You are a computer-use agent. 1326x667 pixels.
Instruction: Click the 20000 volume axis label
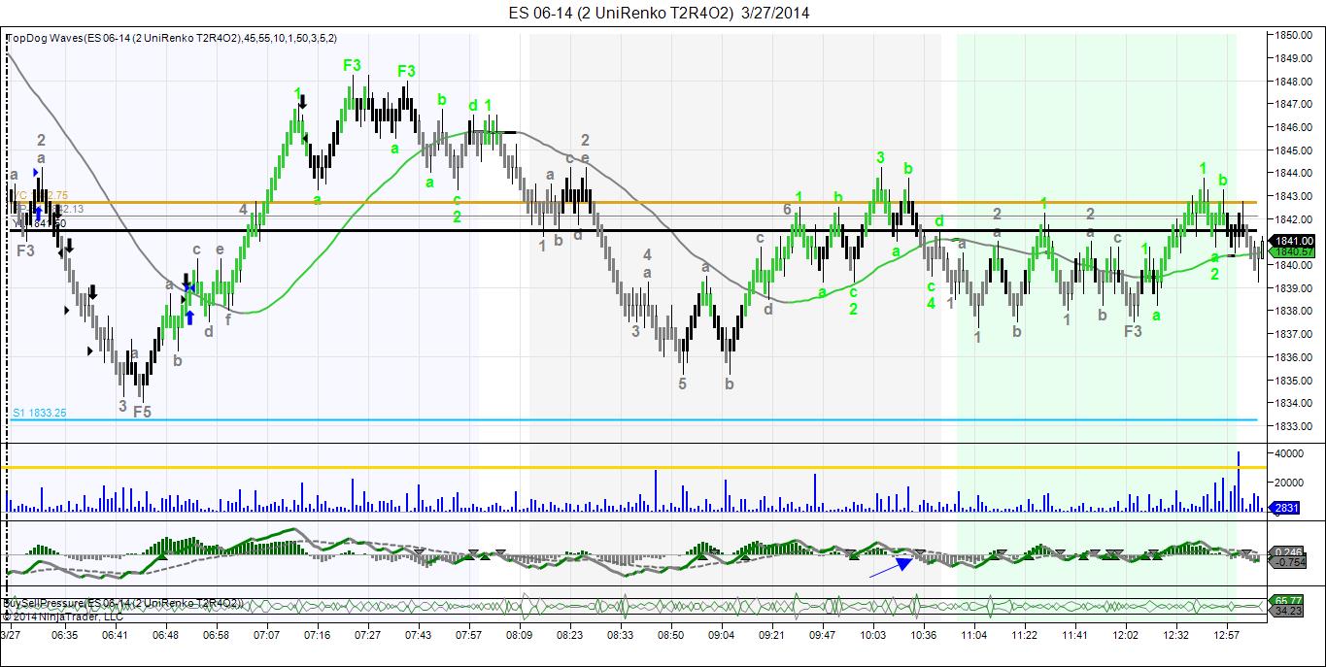pyautogui.click(x=1289, y=483)
